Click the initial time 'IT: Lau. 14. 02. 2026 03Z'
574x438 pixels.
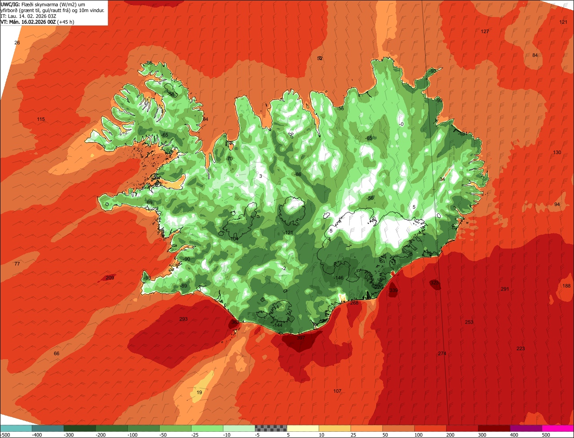[x=28, y=16]
